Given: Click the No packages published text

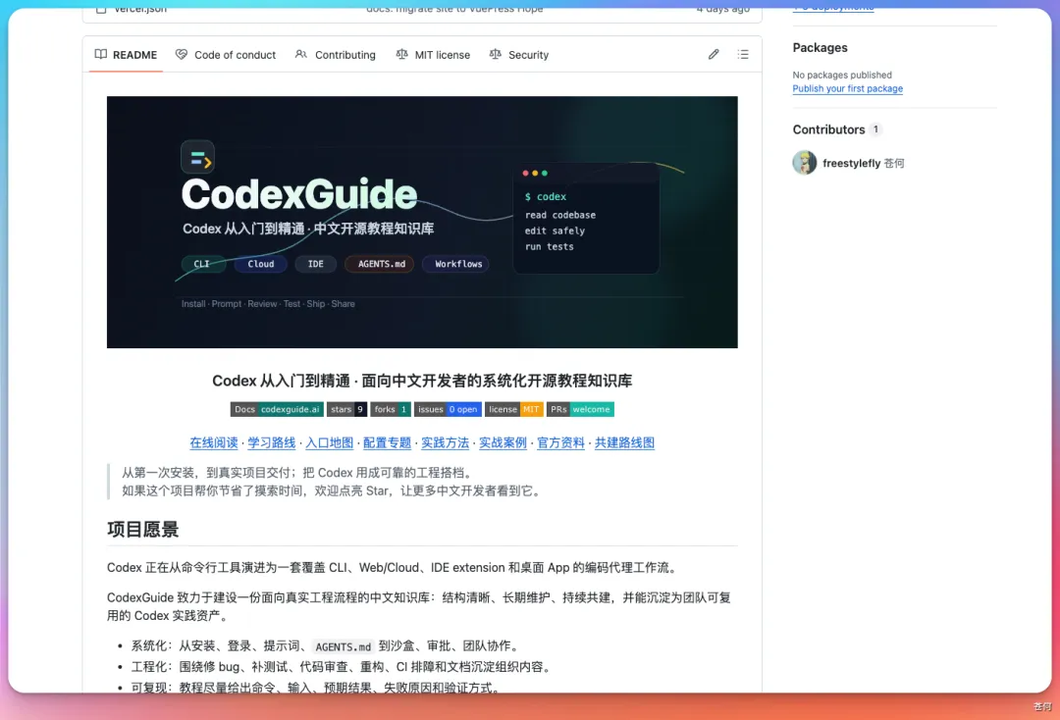Looking at the screenshot, I should pos(842,75).
